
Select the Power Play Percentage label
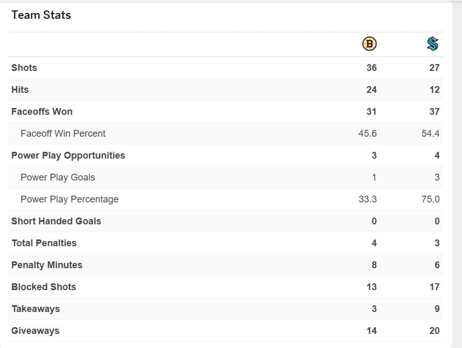(69, 199)
